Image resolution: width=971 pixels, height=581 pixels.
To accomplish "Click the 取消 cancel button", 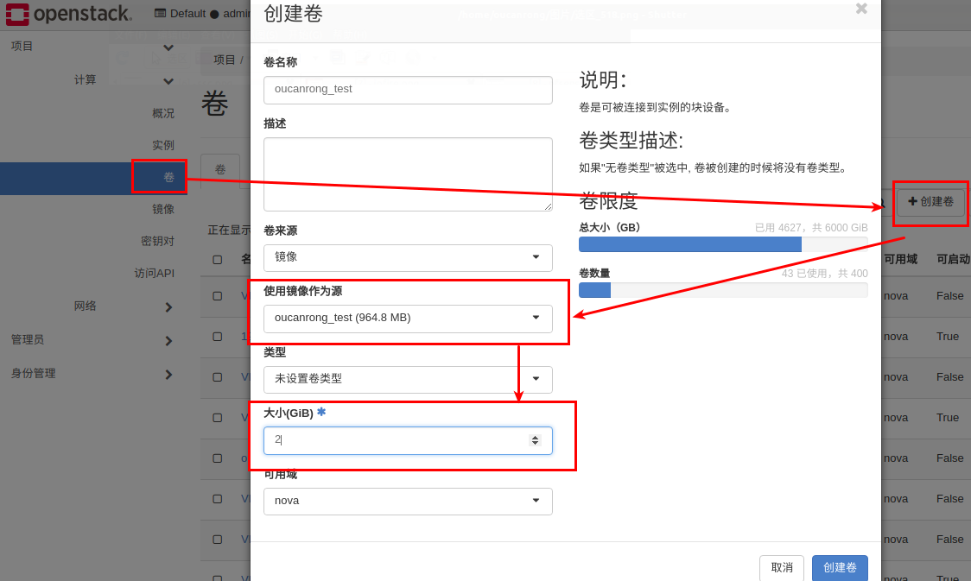I will coord(781,567).
